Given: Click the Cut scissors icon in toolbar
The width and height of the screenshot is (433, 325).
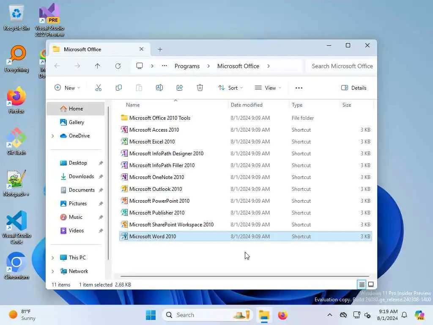Looking at the screenshot, I should coord(98,88).
